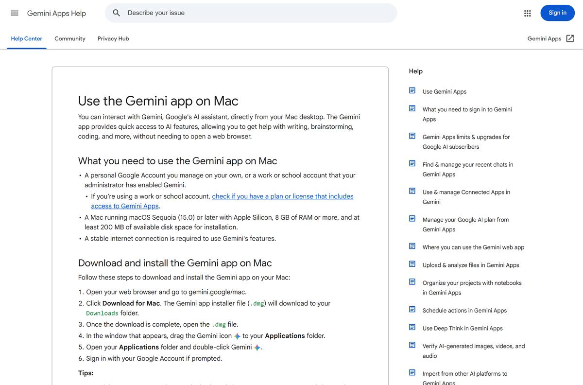
Task: Open Import from other AI platforms article
Action: click(x=465, y=378)
